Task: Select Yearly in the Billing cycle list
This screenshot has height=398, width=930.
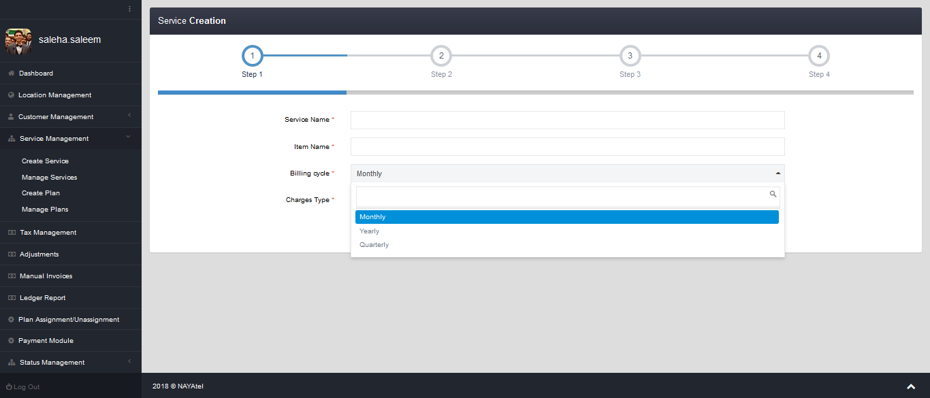Action: click(x=567, y=231)
